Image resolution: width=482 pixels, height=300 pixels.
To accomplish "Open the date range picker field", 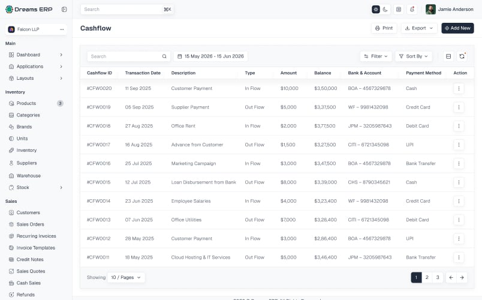I will coord(211,56).
